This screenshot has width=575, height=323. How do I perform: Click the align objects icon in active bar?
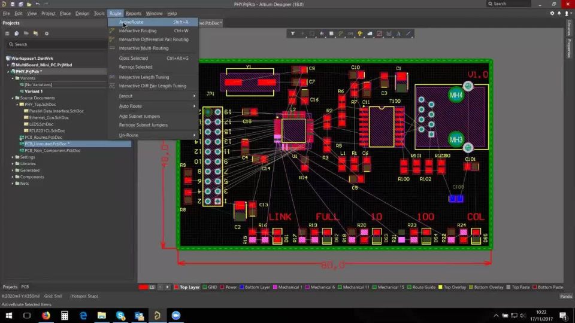[322, 33]
